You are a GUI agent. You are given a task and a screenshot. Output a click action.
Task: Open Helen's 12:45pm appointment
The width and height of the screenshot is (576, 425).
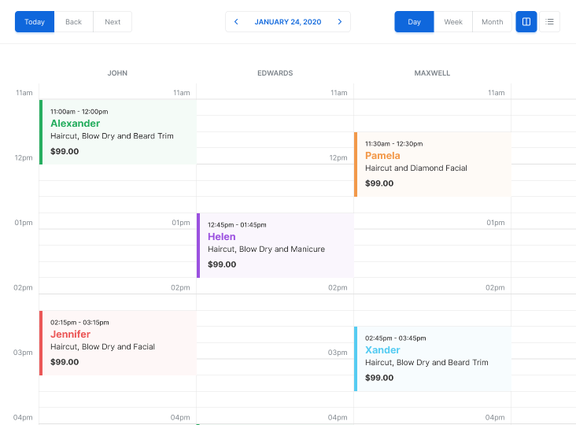click(x=275, y=246)
